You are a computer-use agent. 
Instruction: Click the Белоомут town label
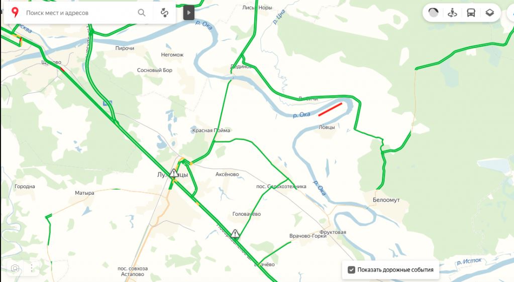coord(386,200)
